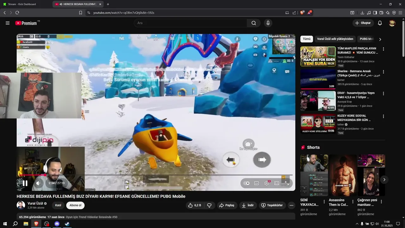405x228 pixels.
Task: Share the video via Paylaş
Action: click(x=227, y=205)
